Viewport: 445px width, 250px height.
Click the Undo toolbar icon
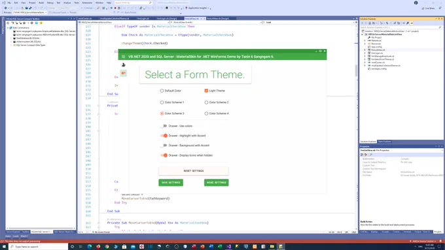36,8
